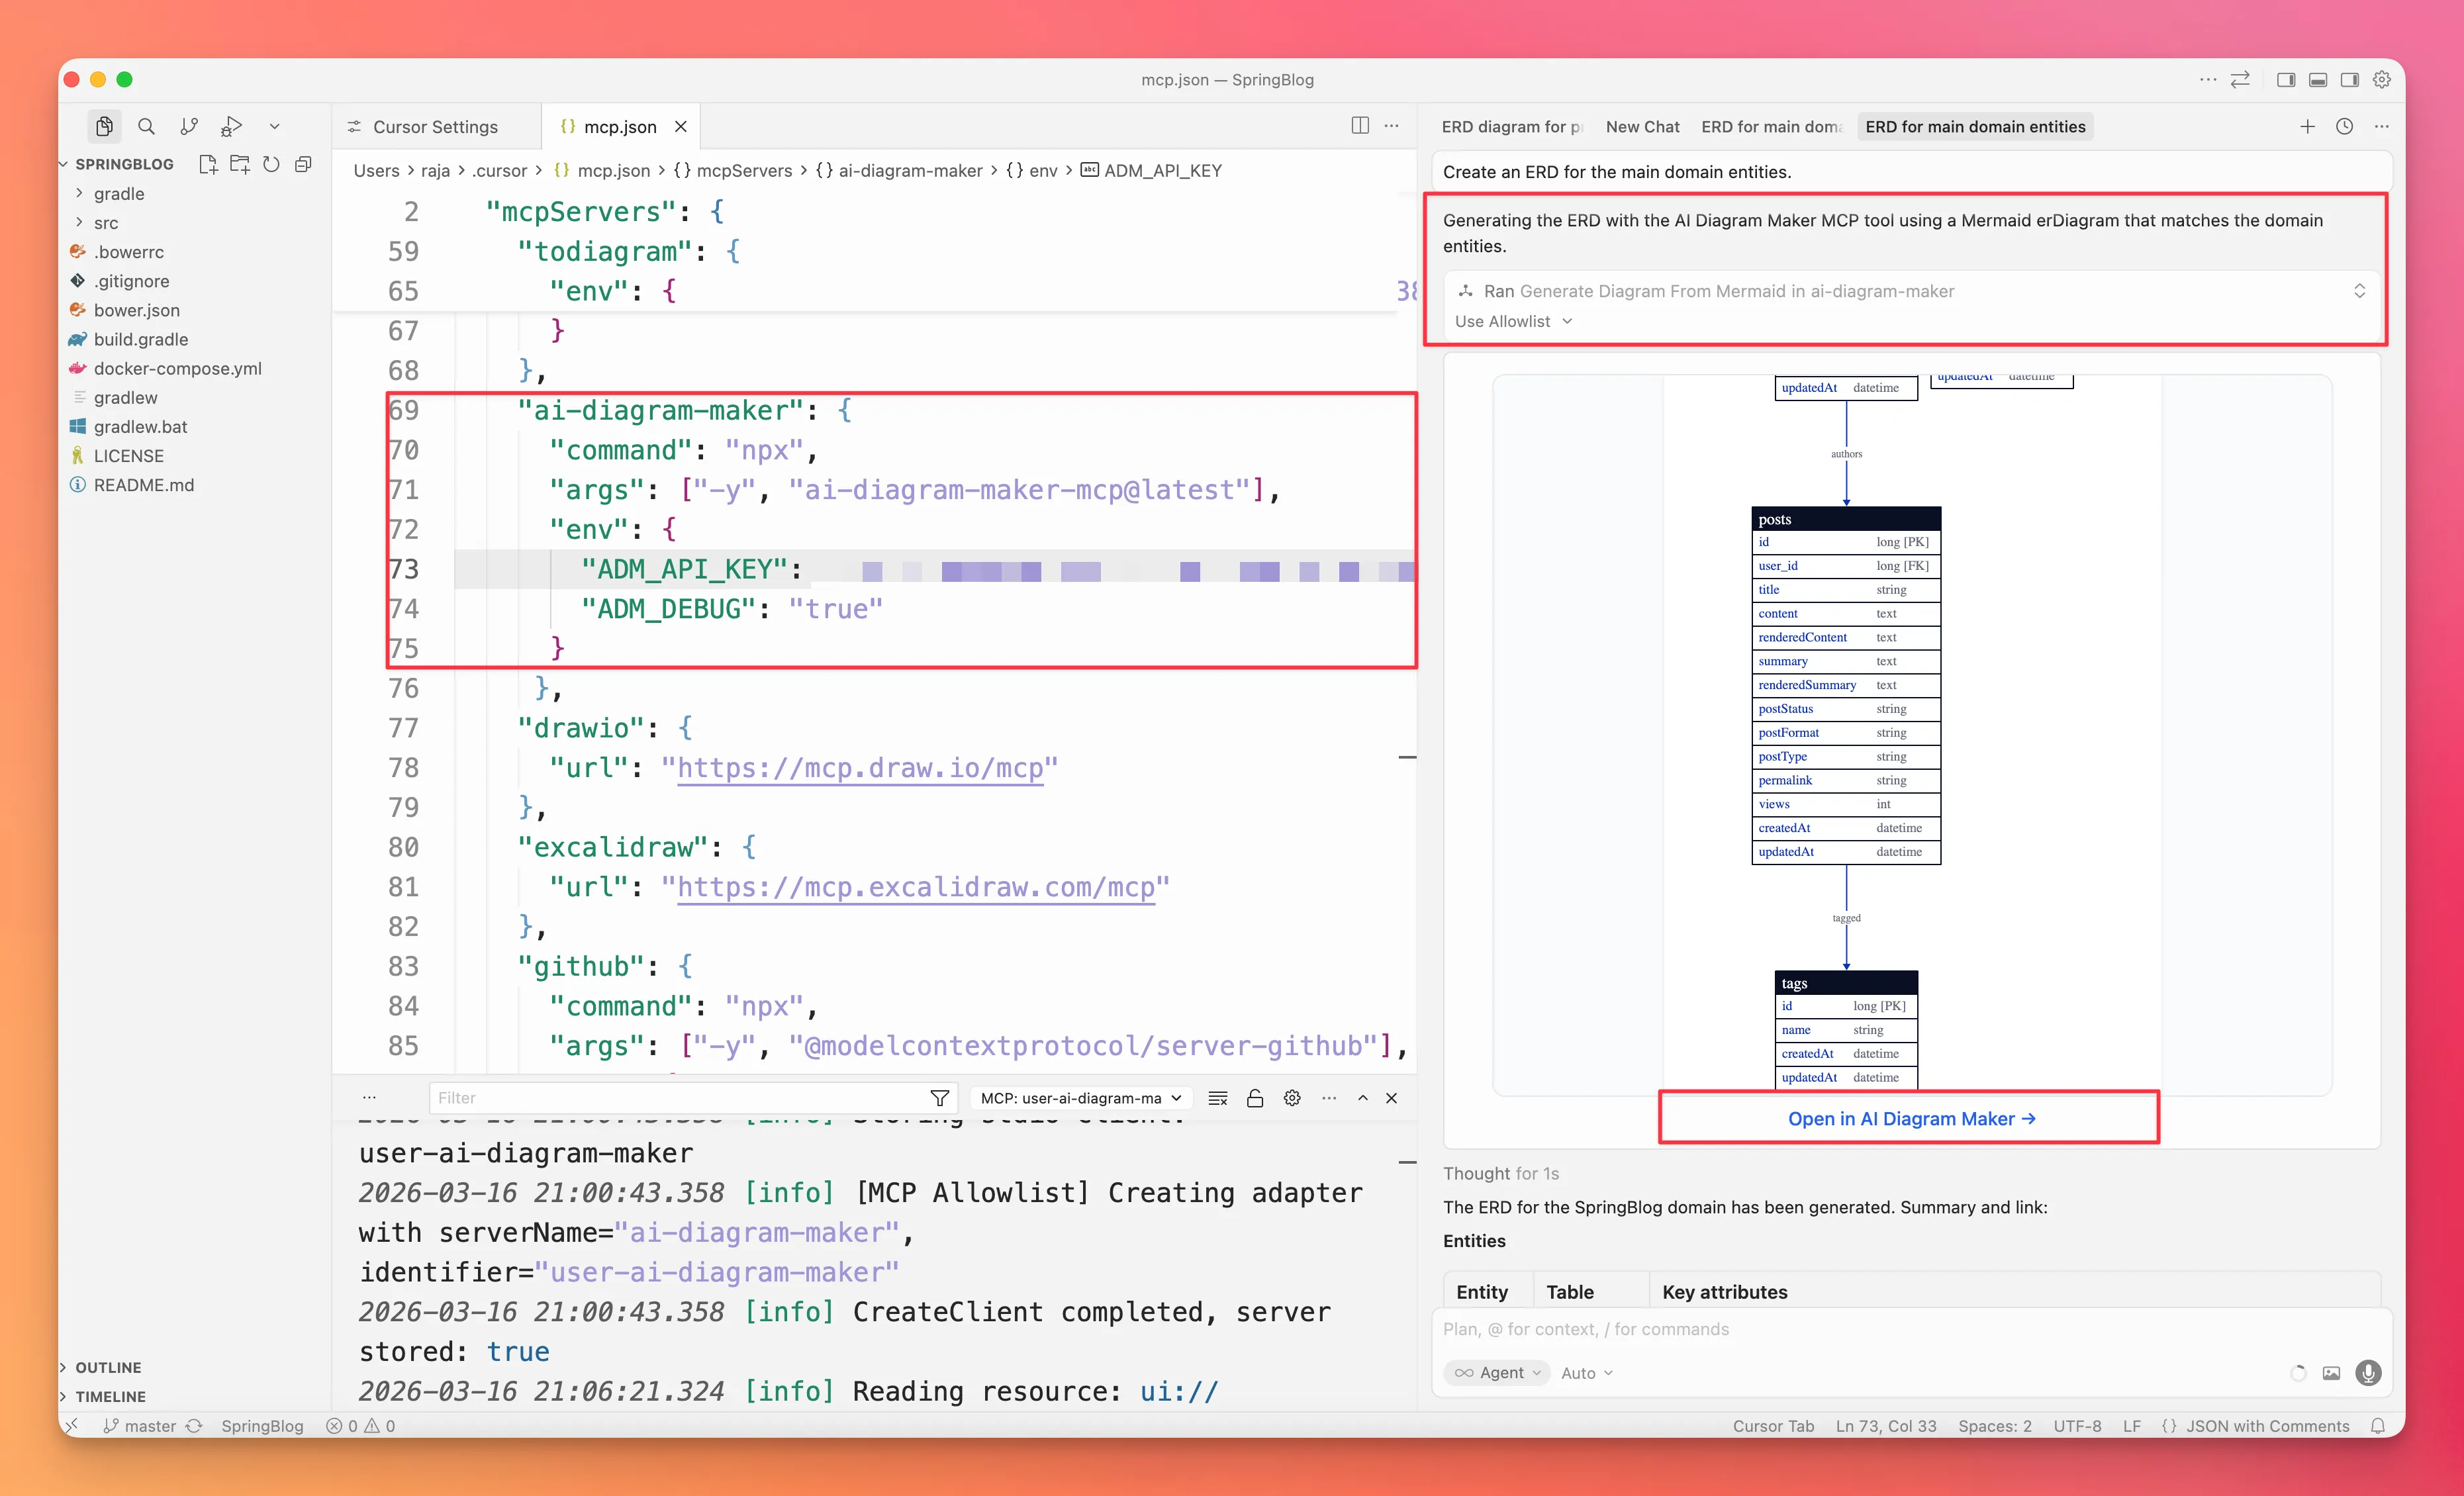Open the Source Control panel
2464x1496 pixels.
(189, 126)
